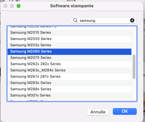Pick Samsung M2070 Series in list
Screen dimensions: 145x122
tap(69, 58)
